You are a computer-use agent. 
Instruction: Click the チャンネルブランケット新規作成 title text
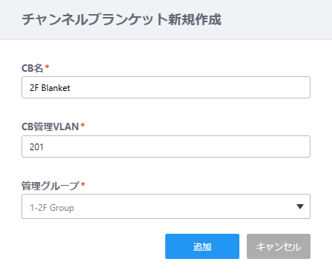click(x=122, y=19)
